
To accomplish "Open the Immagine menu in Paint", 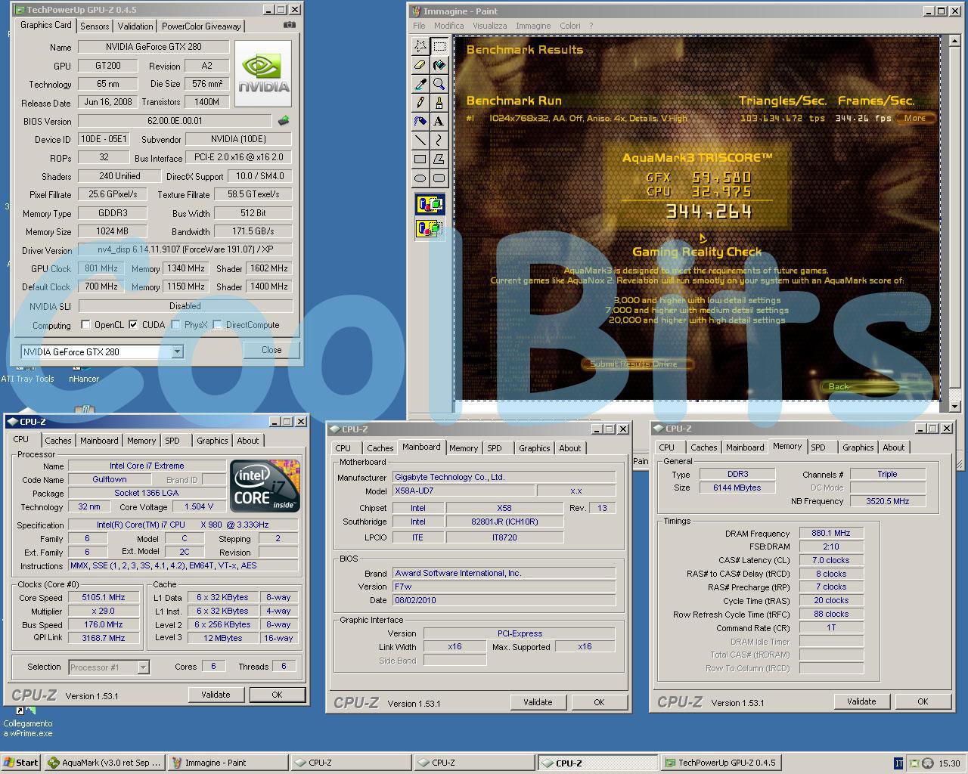I will [533, 26].
